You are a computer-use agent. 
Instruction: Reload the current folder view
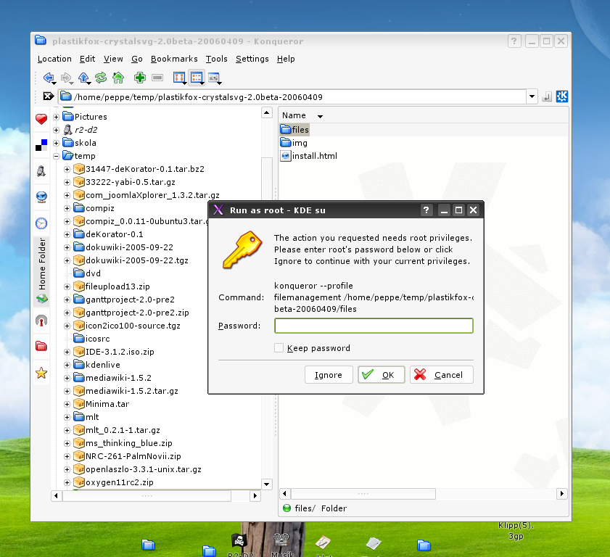[101, 78]
